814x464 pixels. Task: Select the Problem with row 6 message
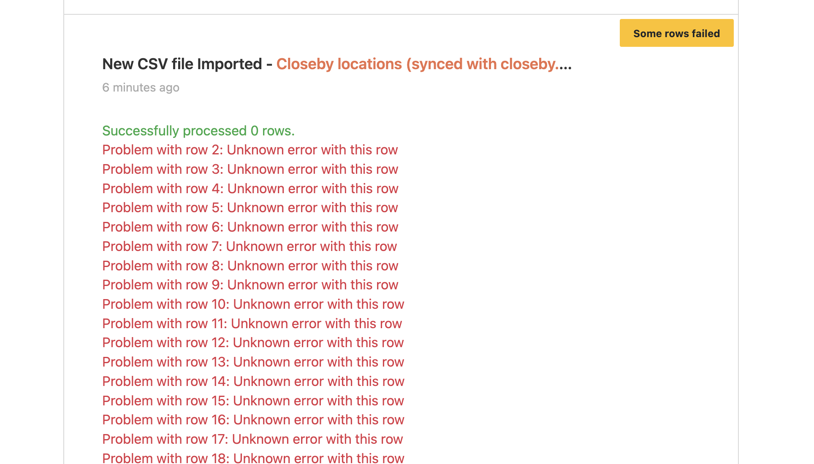250,227
